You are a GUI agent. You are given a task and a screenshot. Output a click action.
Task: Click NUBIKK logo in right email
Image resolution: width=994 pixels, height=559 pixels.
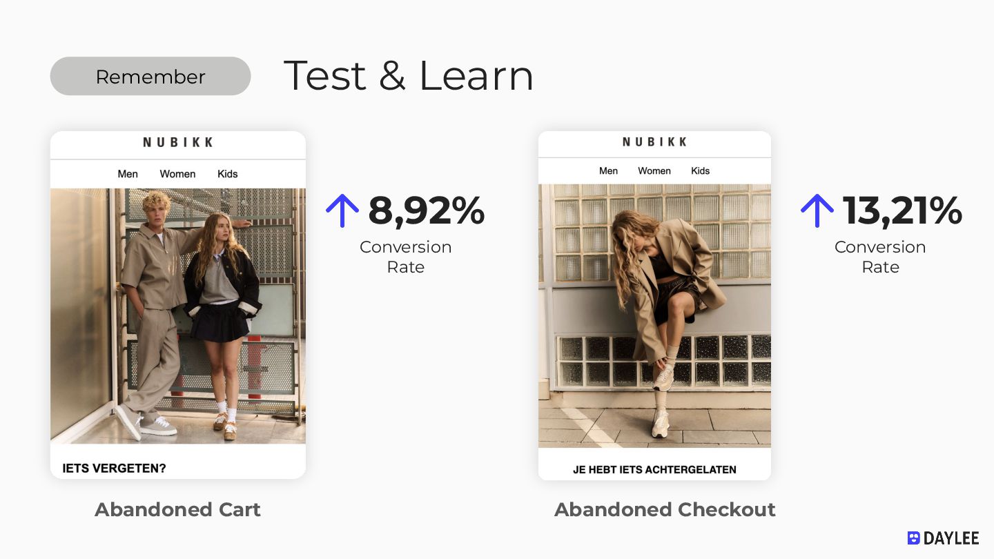tap(654, 141)
